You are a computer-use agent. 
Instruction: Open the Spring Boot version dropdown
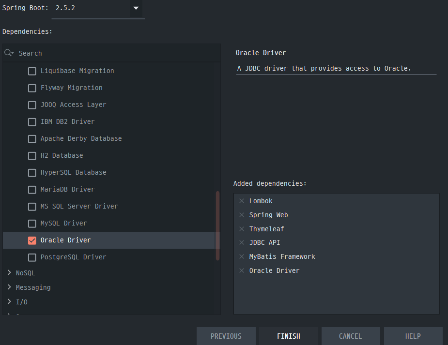tap(136, 8)
